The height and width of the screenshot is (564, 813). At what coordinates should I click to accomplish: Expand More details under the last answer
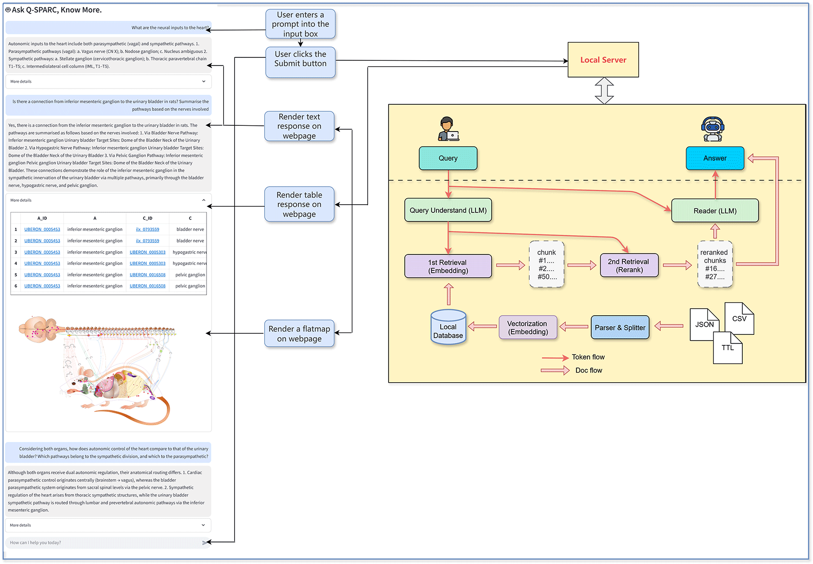pyautogui.click(x=108, y=525)
